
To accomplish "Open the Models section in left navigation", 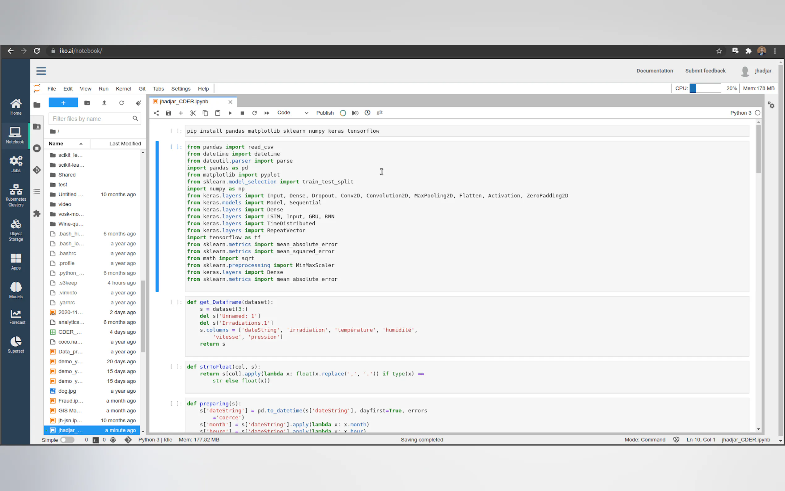I will [x=15, y=290].
